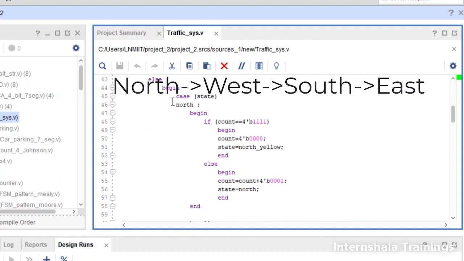Click the Sources horizontal scrollbar thumb

pyautogui.click(x=28, y=212)
